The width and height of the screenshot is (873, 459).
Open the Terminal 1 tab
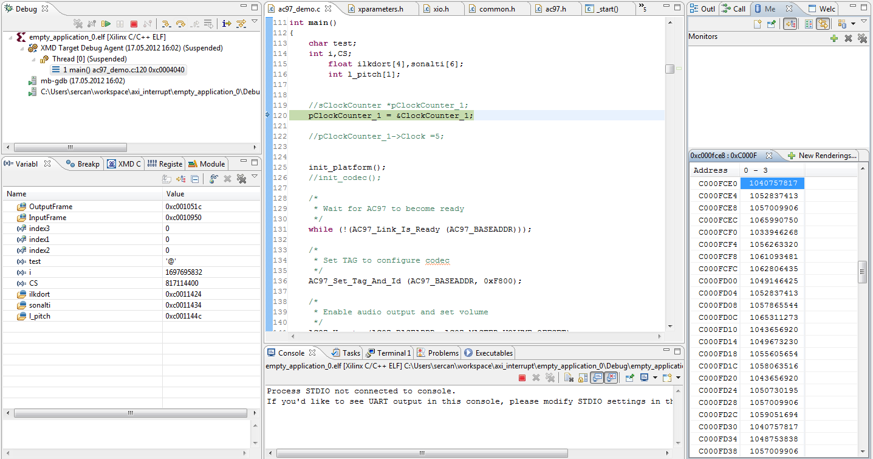click(388, 353)
